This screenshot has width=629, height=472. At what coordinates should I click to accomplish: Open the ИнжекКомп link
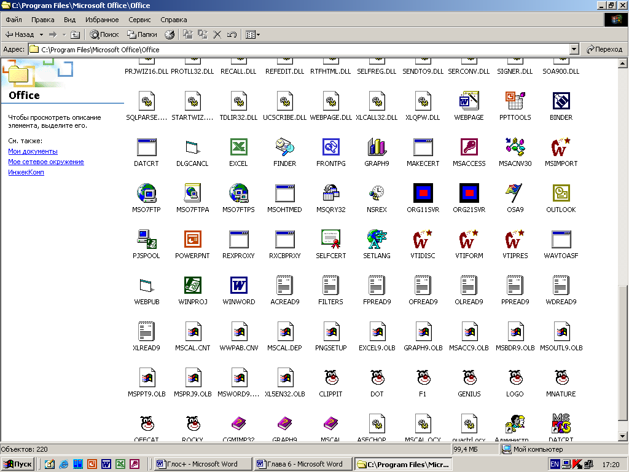point(26,172)
